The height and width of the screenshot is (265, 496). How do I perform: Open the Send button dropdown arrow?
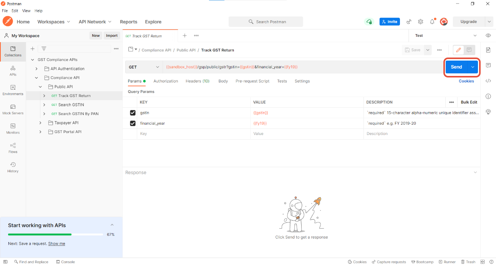[x=473, y=67]
